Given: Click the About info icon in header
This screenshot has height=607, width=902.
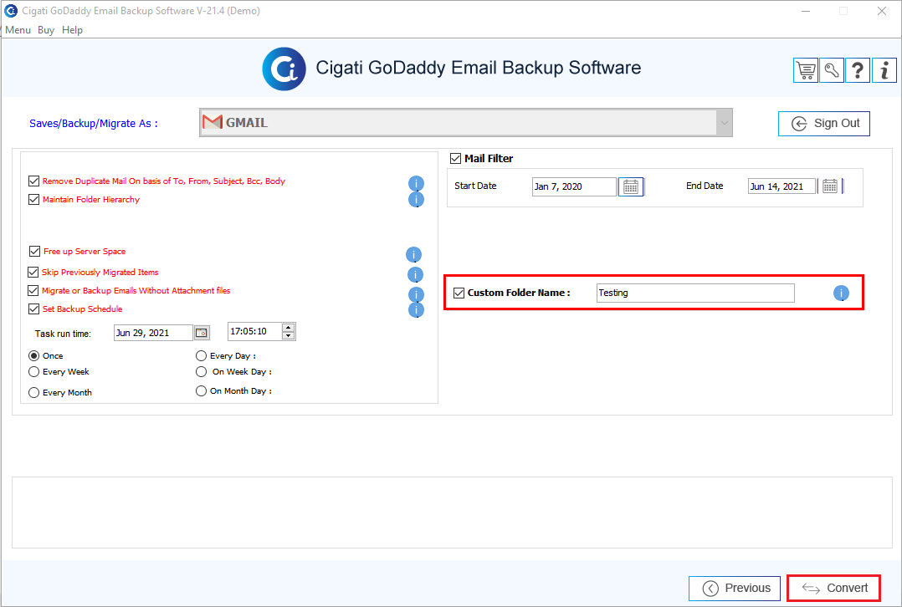Looking at the screenshot, I should (x=884, y=70).
